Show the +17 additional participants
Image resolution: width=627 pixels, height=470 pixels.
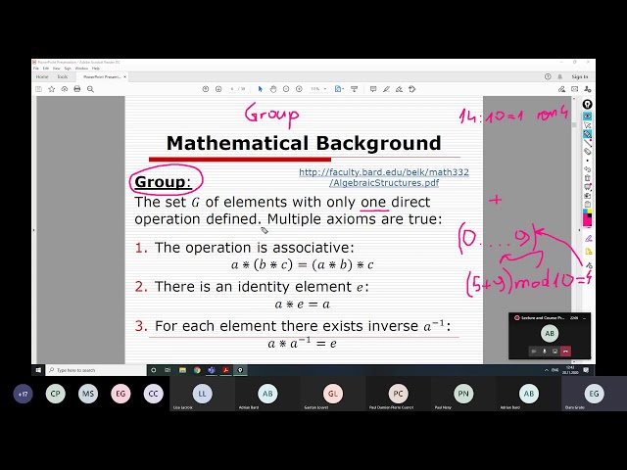pos(23,394)
